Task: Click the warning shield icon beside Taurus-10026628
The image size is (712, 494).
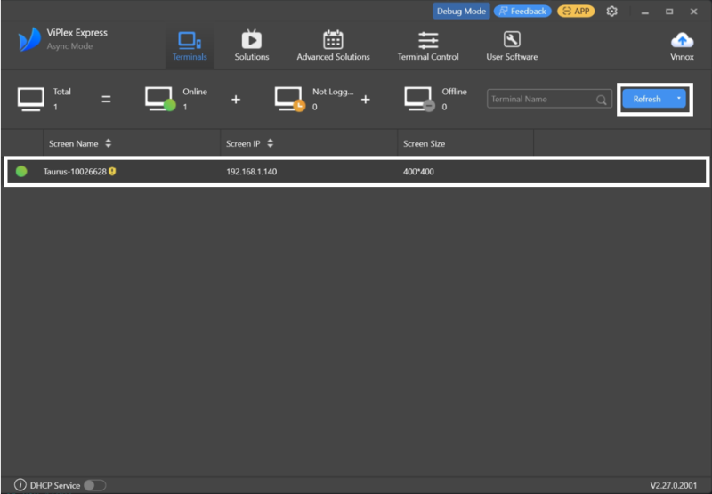Action: click(x=113, y=171)
